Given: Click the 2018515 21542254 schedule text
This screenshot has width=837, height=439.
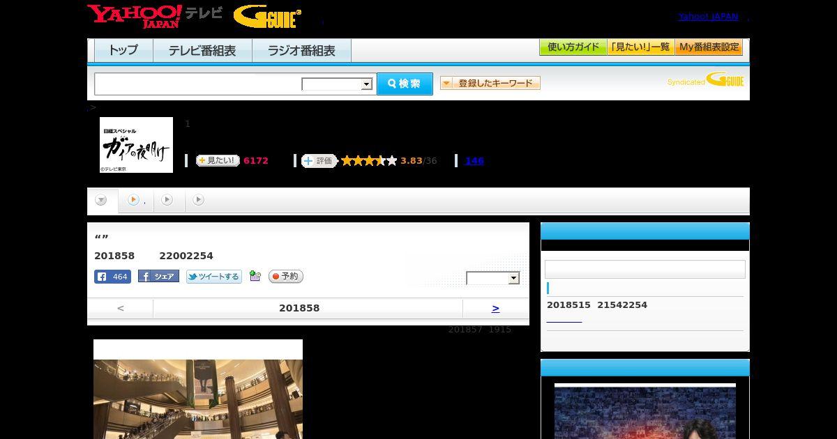Looking at the screenshot, I should click(597, 305).
